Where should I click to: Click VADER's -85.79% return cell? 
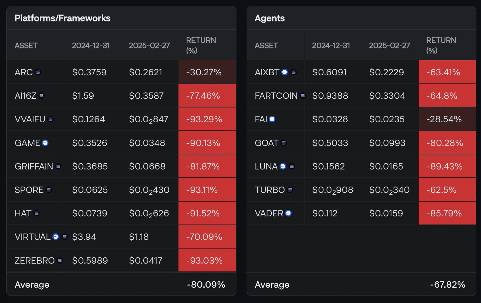click(447, 213)
